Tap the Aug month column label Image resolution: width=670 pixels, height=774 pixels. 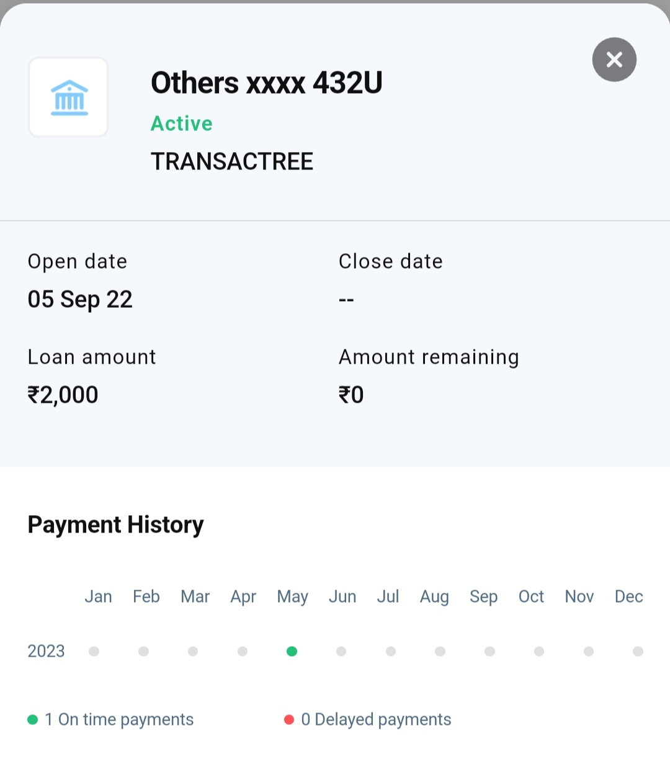[434, 596]
